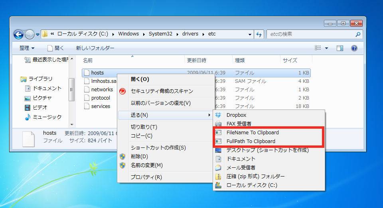The height and width of the screenshot is (208, 383).
Task: Open ライブラリ in navigation pane
Action: [37, 79]
